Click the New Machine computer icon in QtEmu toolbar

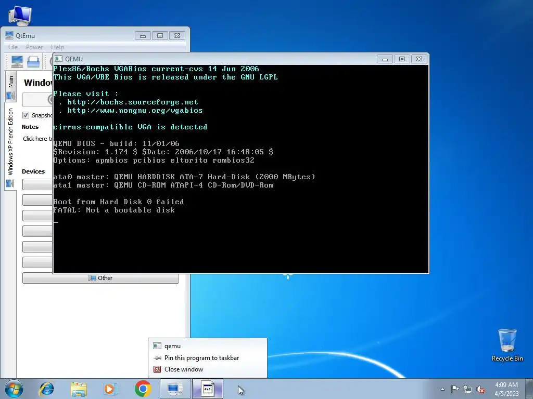(x=17, y=61)
